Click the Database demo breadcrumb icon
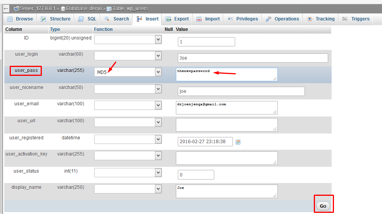 pos(63,9)
